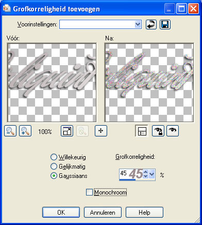Click the auto proof eye-with-lock icon

[158, 131]
